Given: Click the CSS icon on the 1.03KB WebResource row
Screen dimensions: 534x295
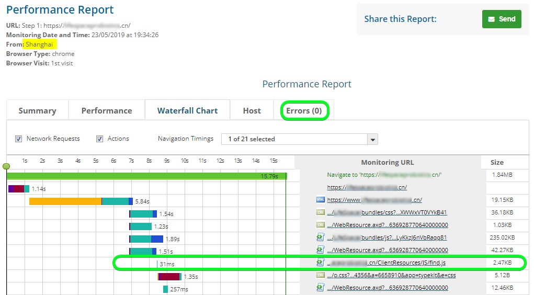Looking at the screenshot, I should 321,225.
